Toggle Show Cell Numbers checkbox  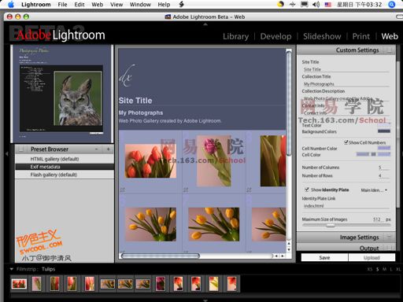click(346, 142)
